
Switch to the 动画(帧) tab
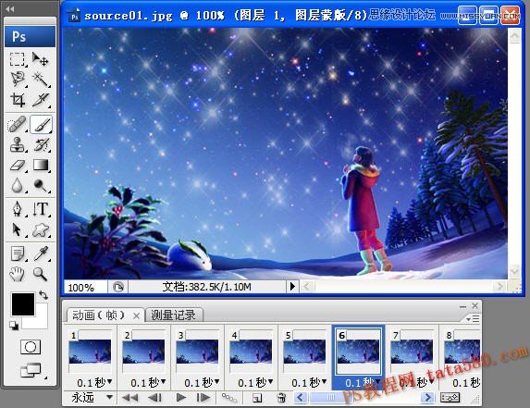tap(98, 315)
